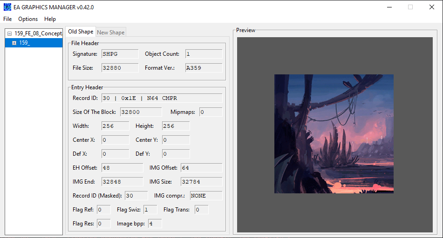Click the Image bpp field showing 4
This screenshot has width=443, height=238.
click(x=155, y=224)
